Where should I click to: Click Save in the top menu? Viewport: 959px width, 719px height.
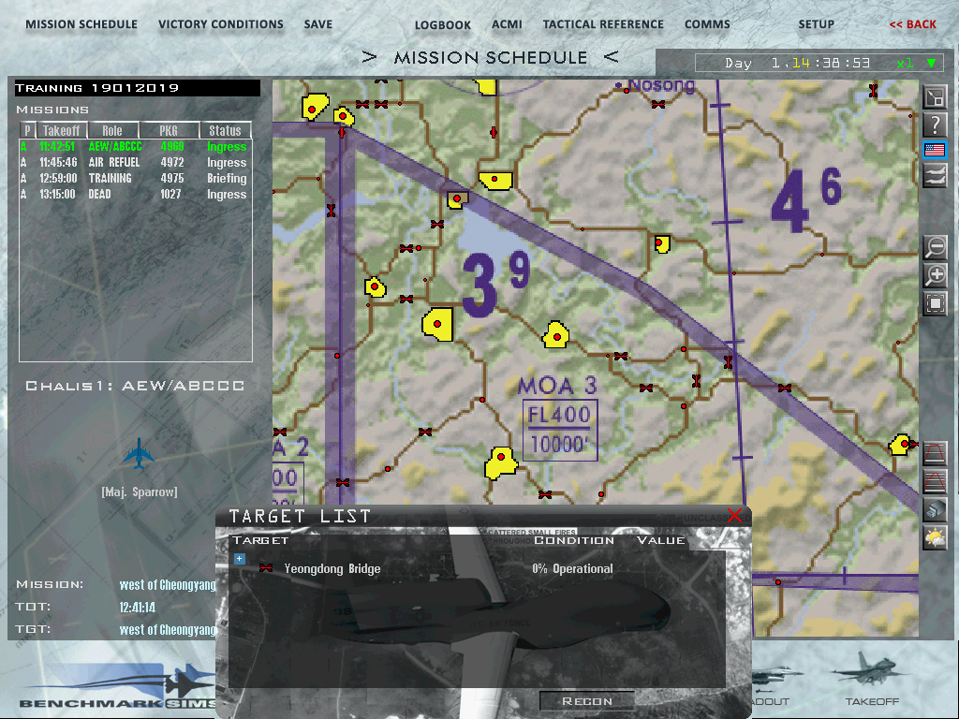(318, 24)
